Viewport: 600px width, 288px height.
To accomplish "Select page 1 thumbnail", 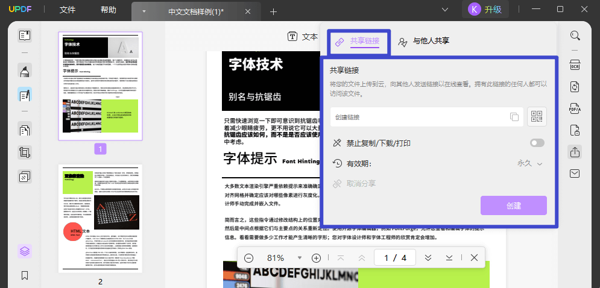I will point(100,86).
